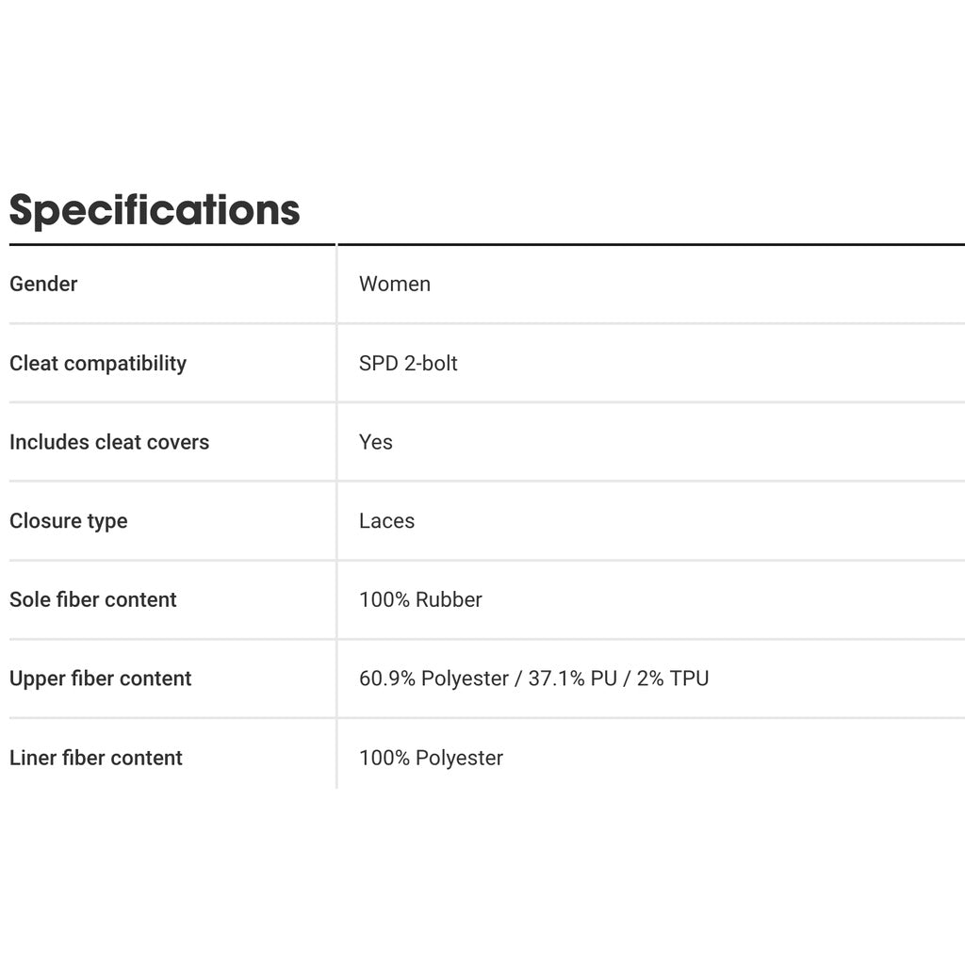Click the Specifications heading

pyautogui.click(x=155, y=210)
